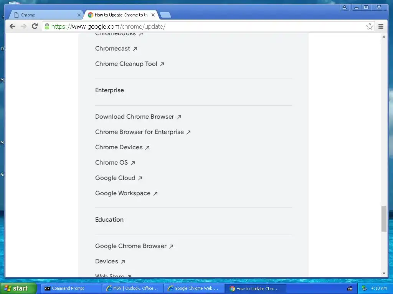Click the forward navigation arrow

point(23,26)
